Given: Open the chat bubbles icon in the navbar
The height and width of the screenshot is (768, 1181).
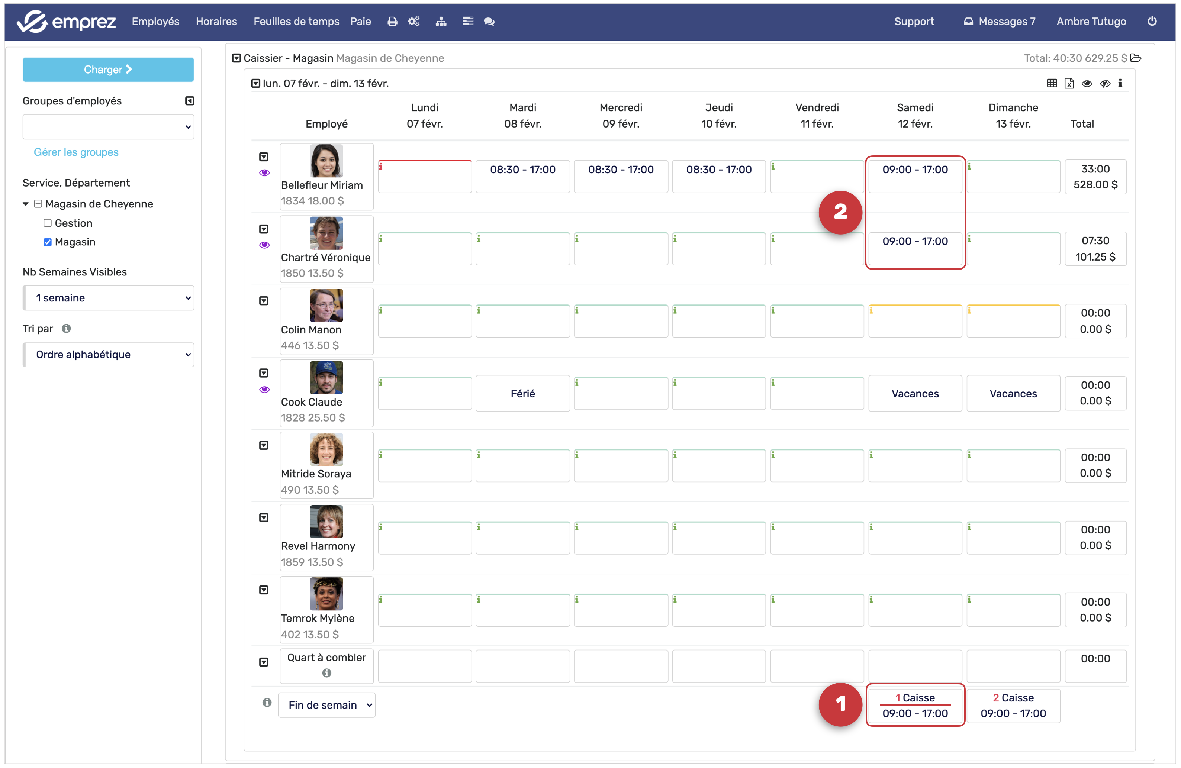Looking at the screenshot, I should click(x=489, y=21).
